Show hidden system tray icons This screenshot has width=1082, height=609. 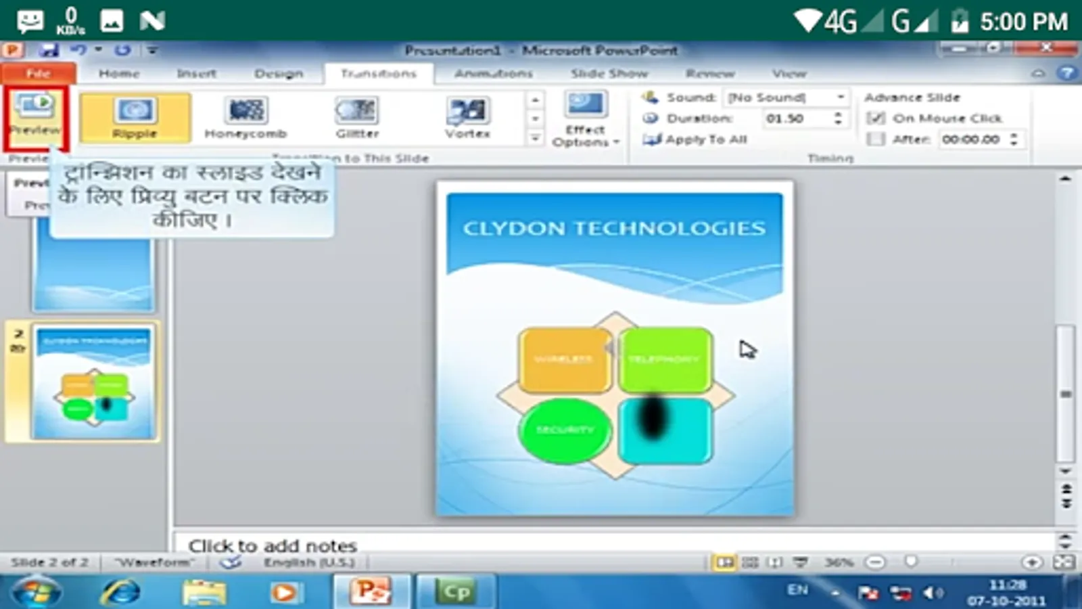(836, 593)
